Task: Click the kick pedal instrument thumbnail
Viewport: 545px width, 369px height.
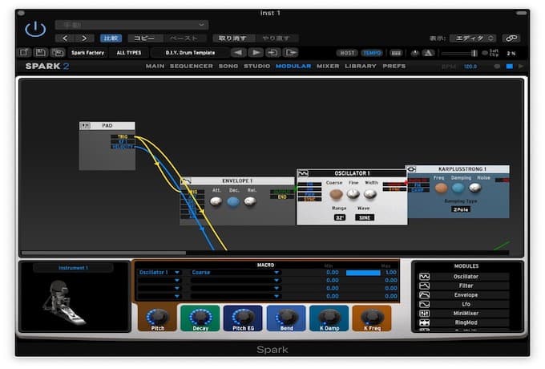Action: coord(63,302)
